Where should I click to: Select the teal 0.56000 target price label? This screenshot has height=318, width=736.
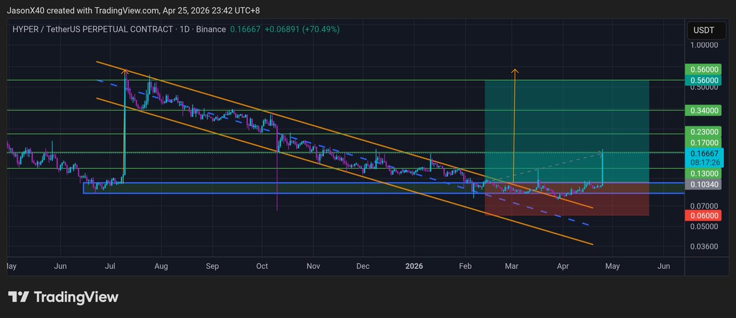point(703,80)
